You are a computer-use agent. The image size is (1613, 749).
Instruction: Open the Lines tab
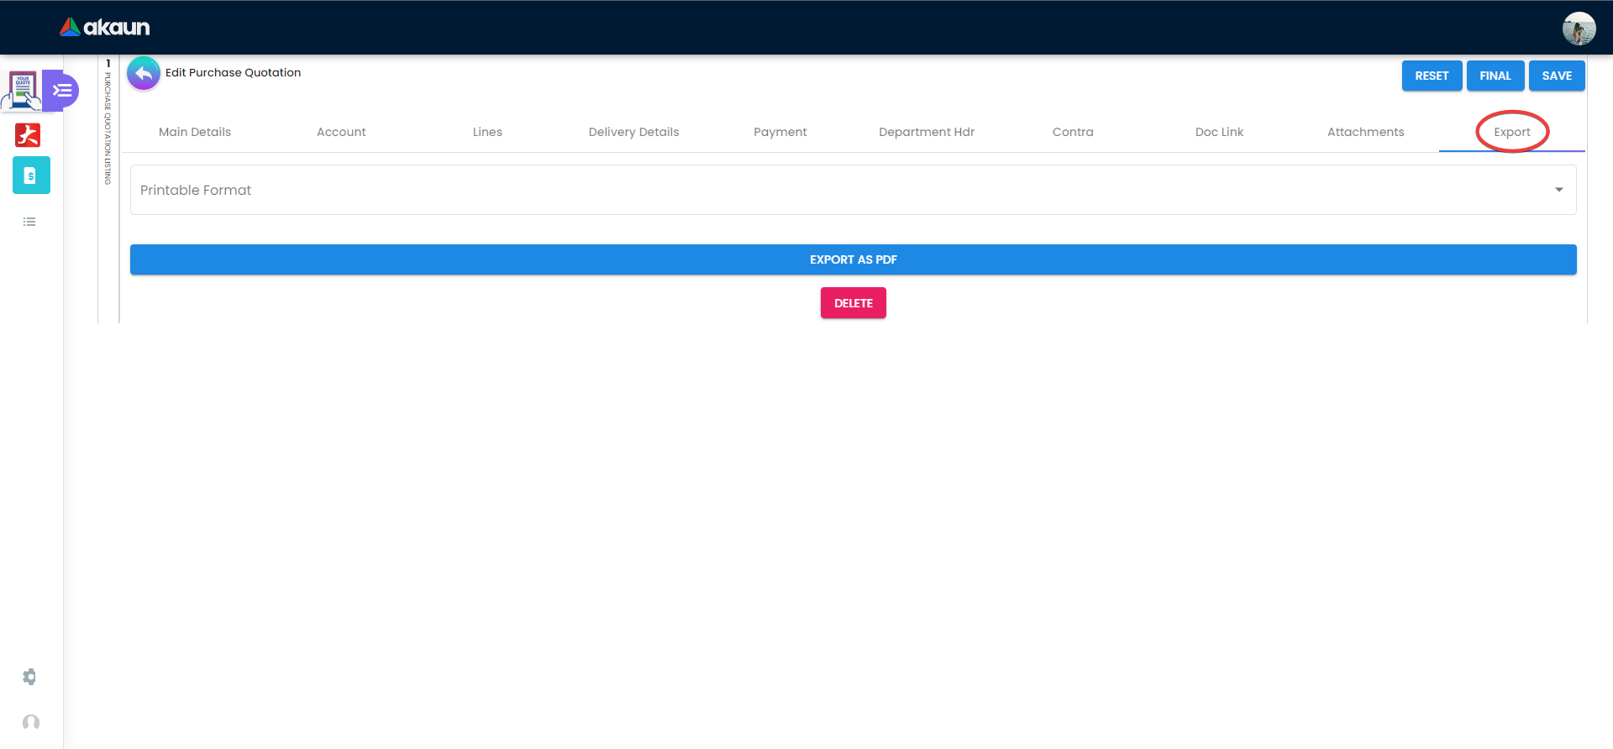[x=487, y=132]
